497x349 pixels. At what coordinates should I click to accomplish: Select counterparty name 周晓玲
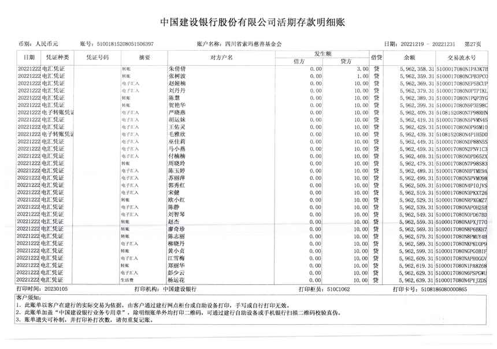point(177,163)
